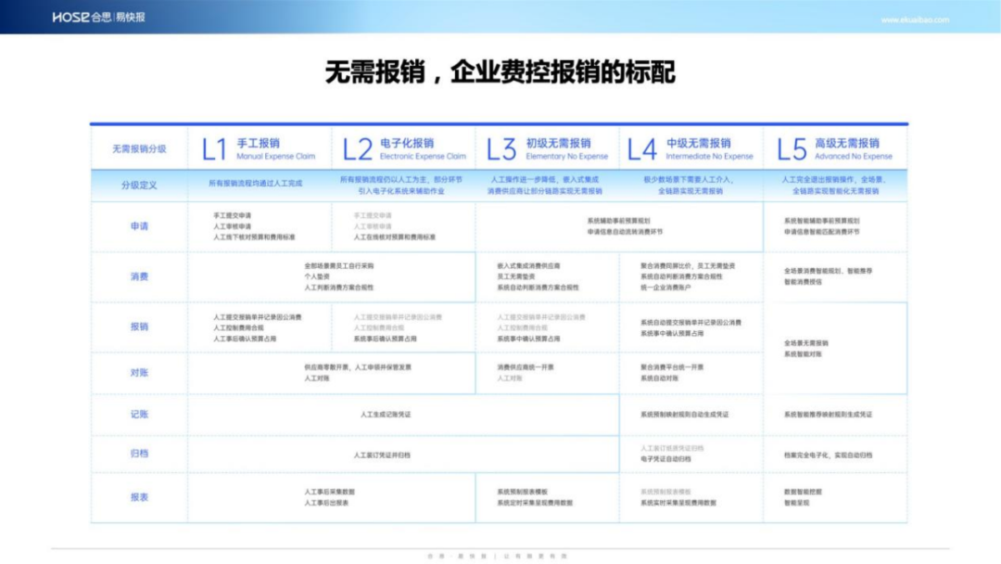Click 系统辅助事前预算规划 text
The width and height of the screenshot is (1001, 564).
618,221
